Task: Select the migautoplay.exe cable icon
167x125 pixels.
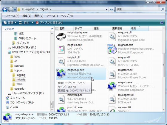Action: [x=61, y=36]
